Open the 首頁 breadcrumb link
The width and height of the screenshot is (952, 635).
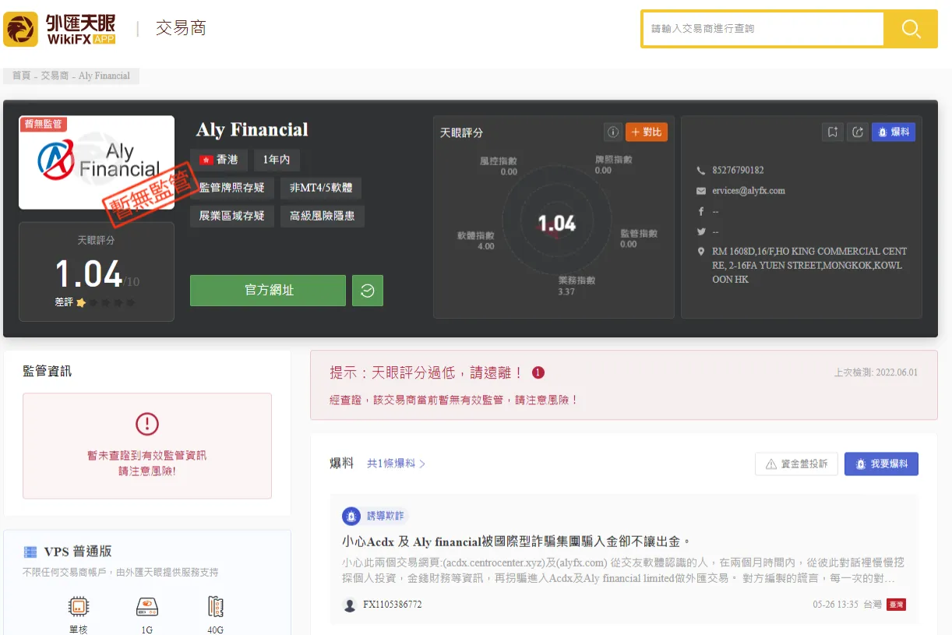point(21,76)
